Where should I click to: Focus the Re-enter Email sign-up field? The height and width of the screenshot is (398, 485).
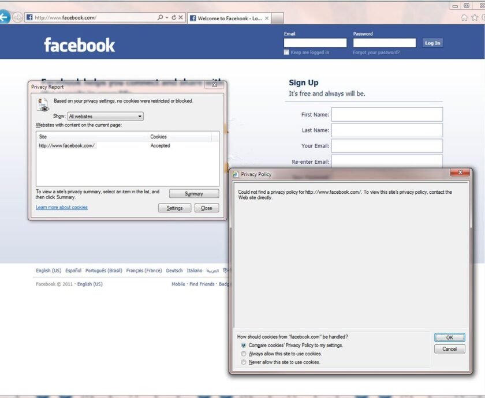point(387,162)
